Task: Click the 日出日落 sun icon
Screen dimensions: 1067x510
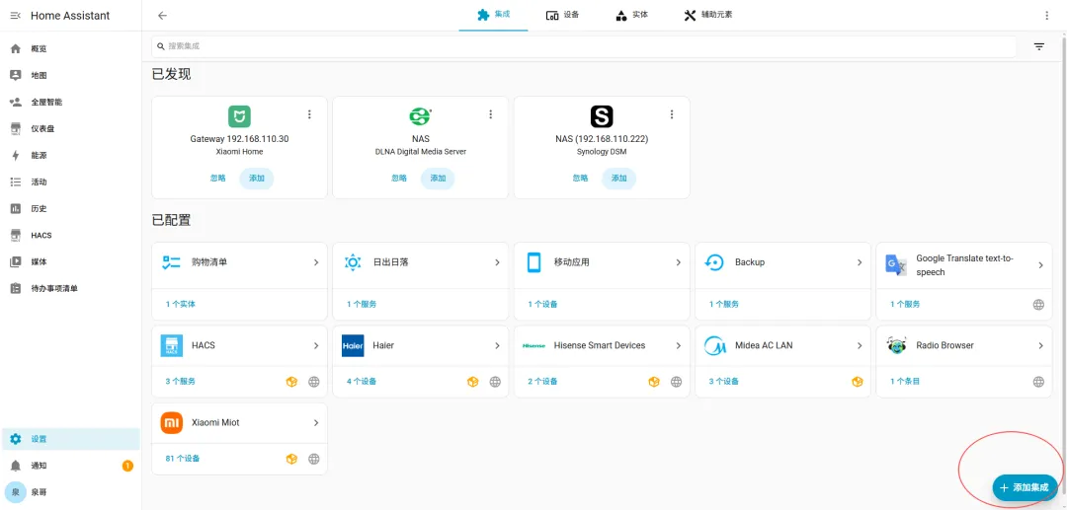Action: (x=353, y=262)
